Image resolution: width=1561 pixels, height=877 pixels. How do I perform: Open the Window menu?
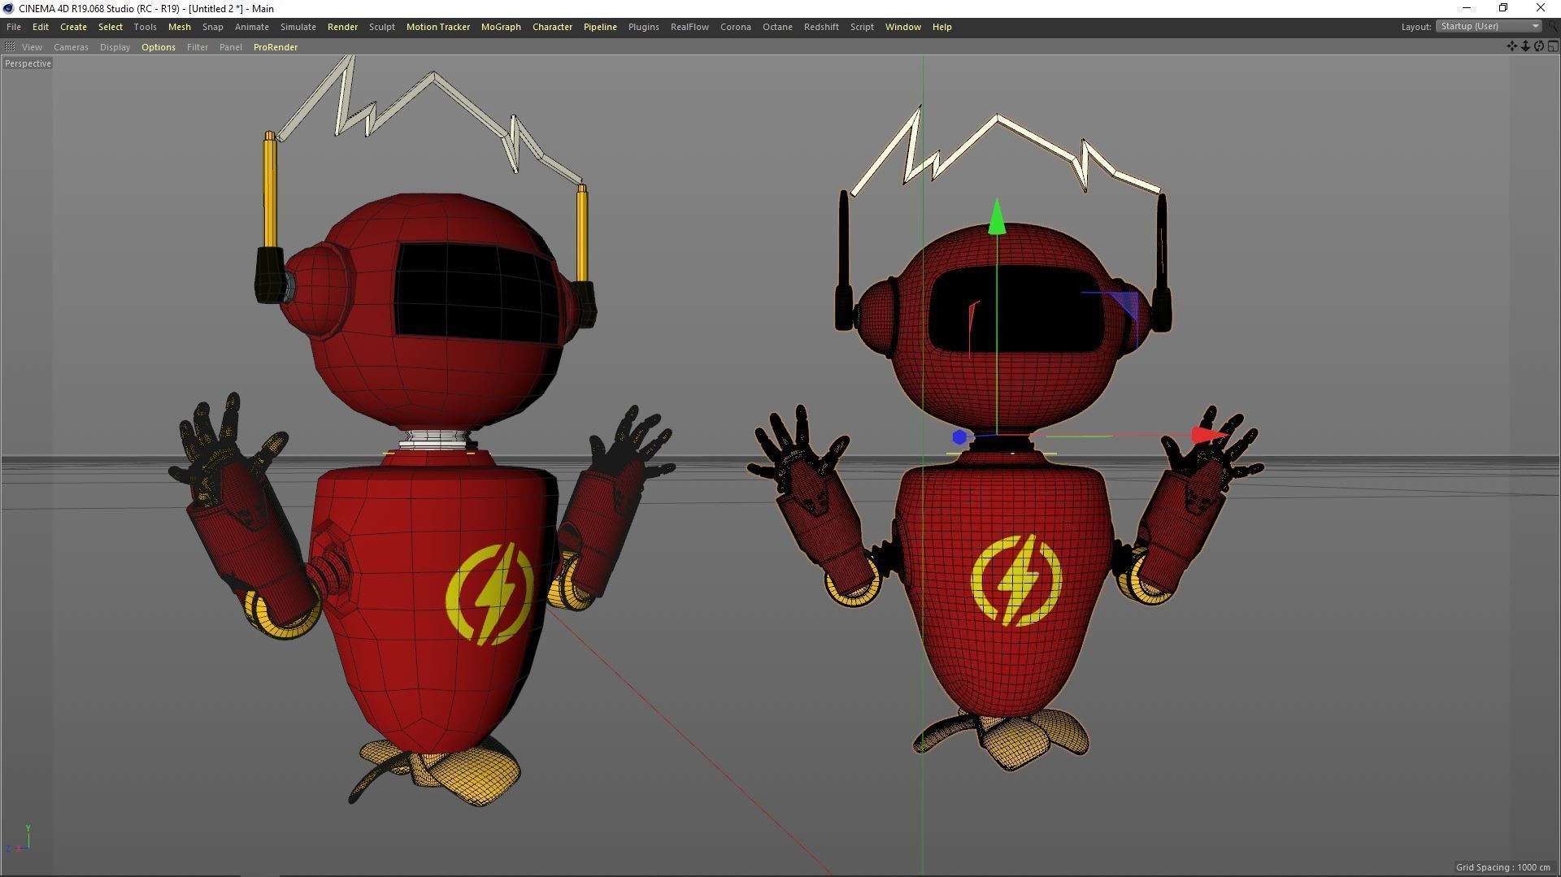click(902, 27)
